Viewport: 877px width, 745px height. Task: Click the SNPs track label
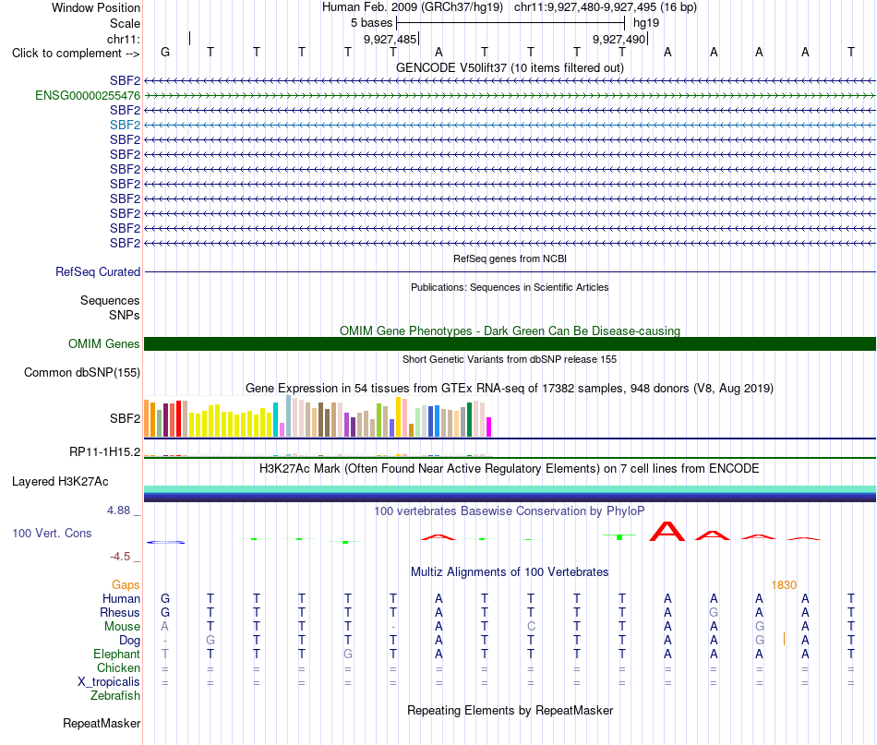pos(125,316)
